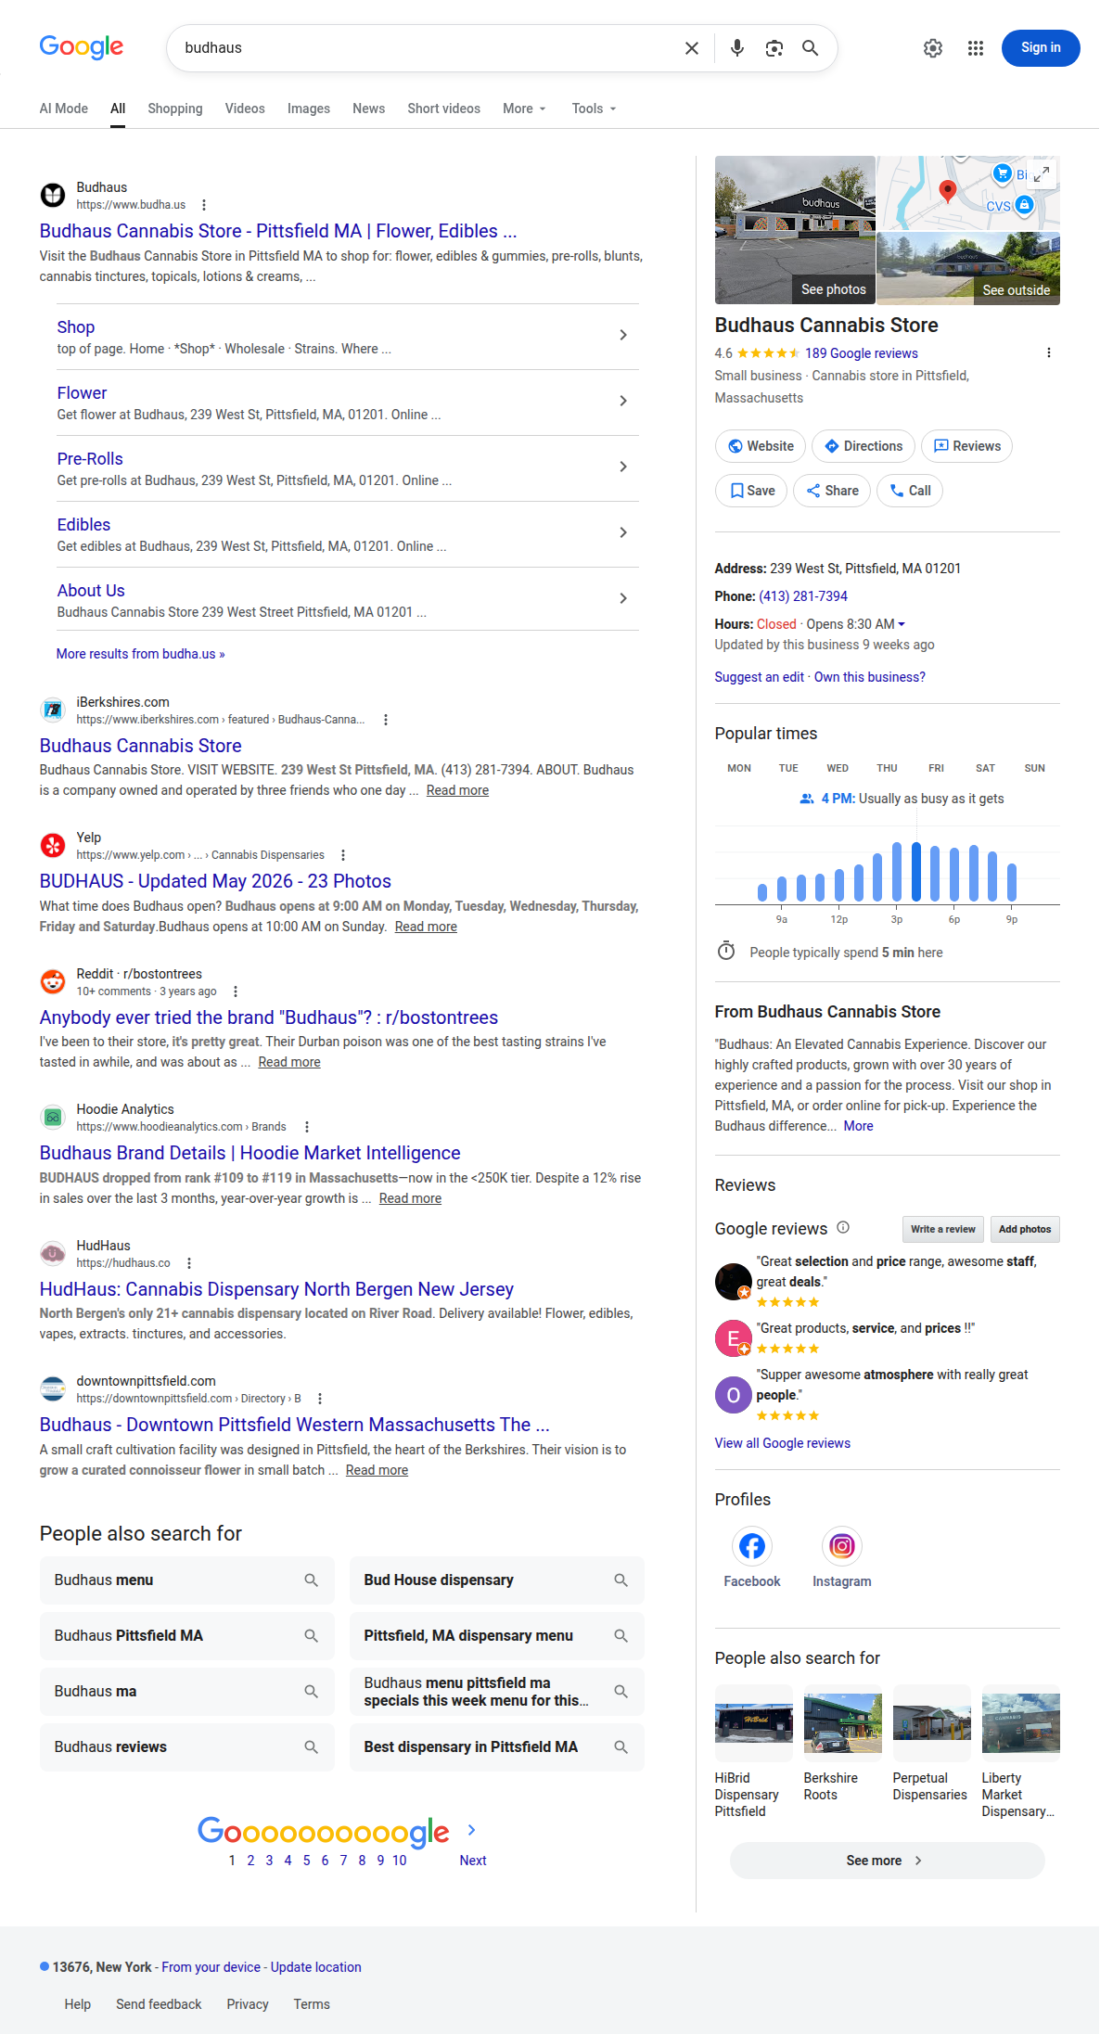Click Next results page link

point(473,1861)
